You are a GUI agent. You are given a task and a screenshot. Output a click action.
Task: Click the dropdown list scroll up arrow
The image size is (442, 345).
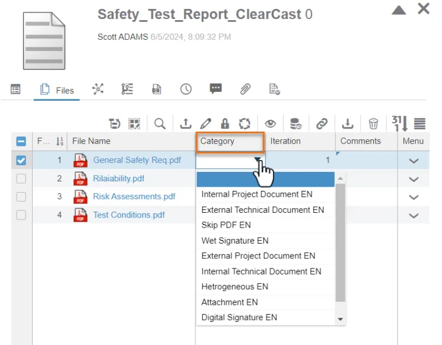[x=341, y=178]
